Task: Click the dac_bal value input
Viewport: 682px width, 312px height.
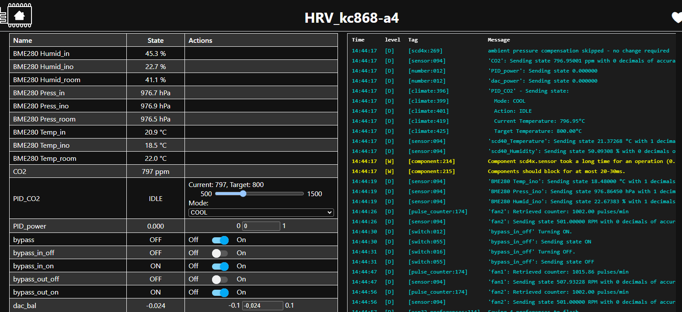Action: (x=263, y=305)
